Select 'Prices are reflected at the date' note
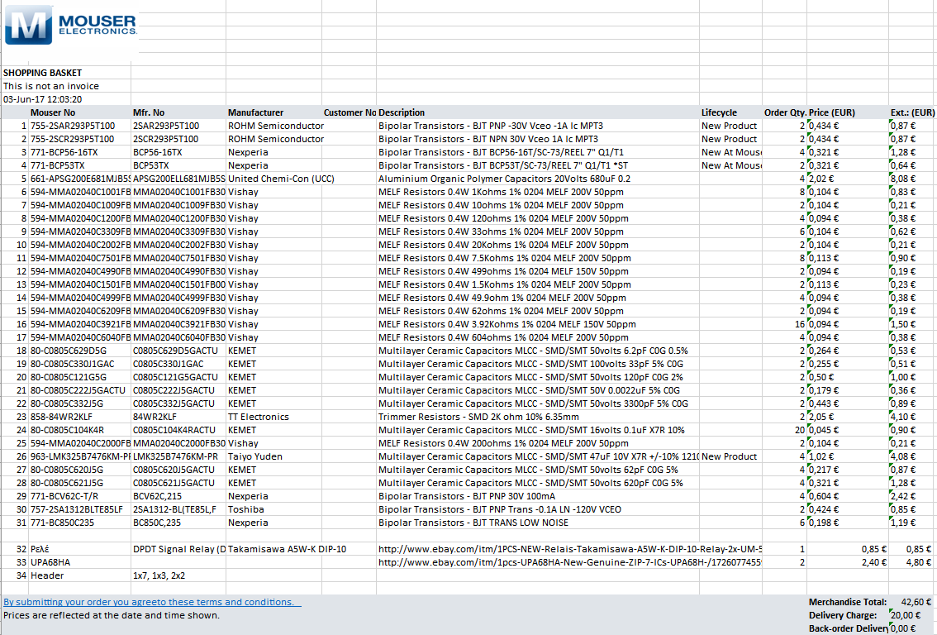Viewport: 937px width, 635px height. pyautogui.click(x=112, y=615)
